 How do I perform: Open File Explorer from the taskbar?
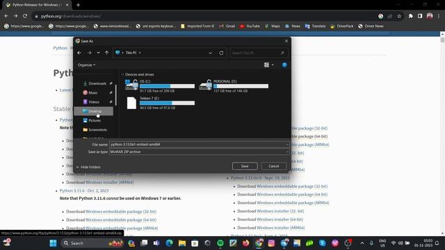pyautogui.click(x=182, y=243)
